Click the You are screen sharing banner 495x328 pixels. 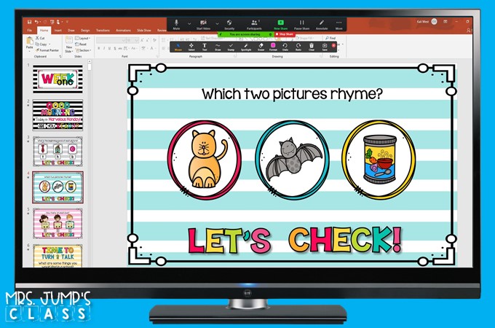pos(245,34)
